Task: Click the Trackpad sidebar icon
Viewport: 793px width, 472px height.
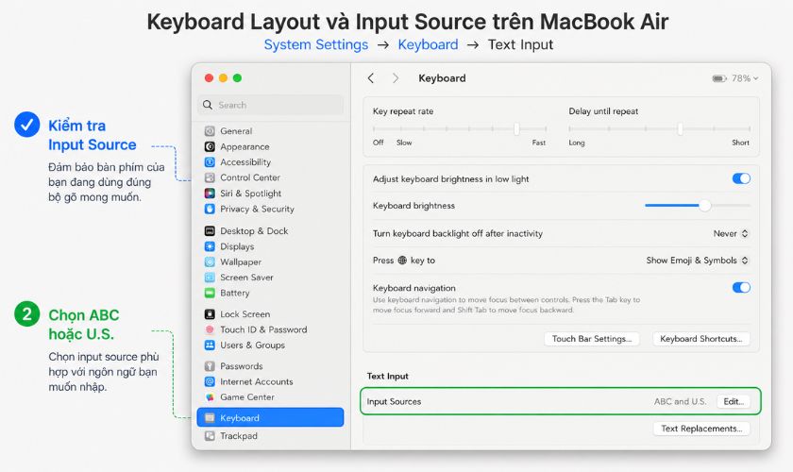Action: 210,436
